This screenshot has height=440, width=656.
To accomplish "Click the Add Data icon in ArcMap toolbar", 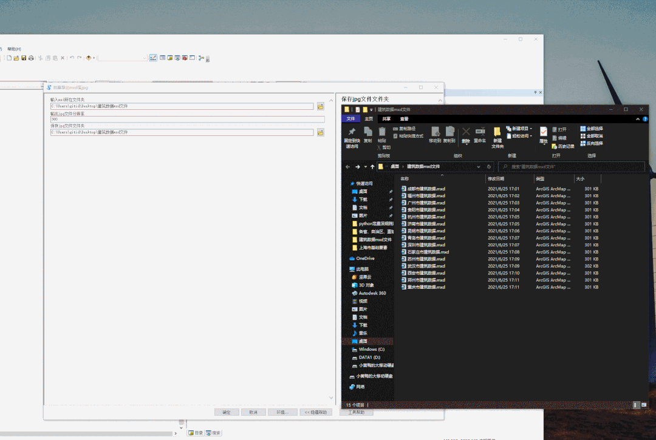I will coord(88,58).
